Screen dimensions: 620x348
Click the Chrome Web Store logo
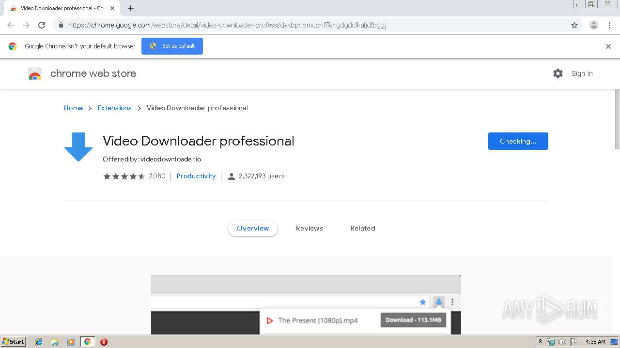tap(35, 73)
